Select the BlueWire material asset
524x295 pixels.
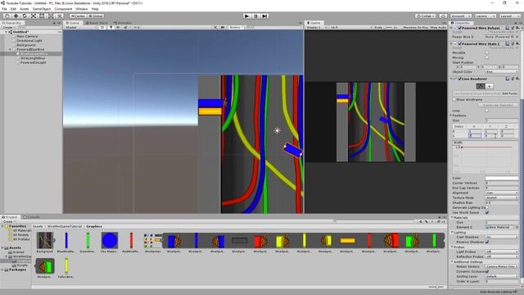coord(66,243)
